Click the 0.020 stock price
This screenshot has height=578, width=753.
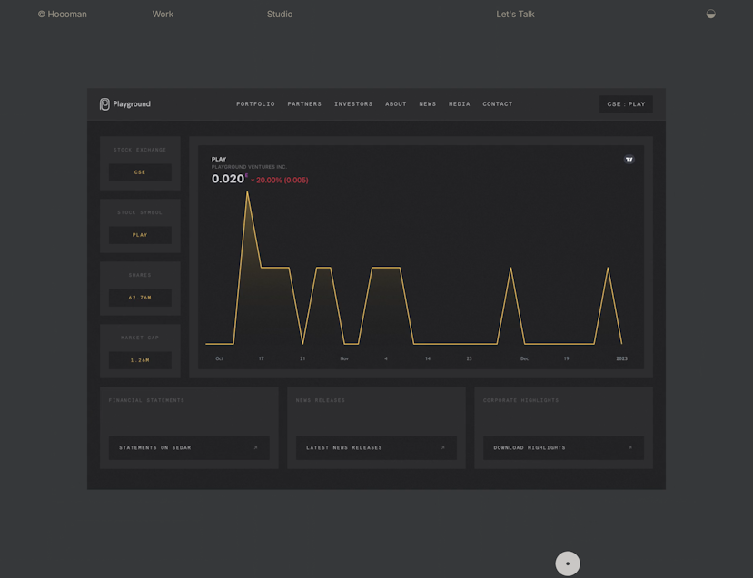[x=228, y=179]
